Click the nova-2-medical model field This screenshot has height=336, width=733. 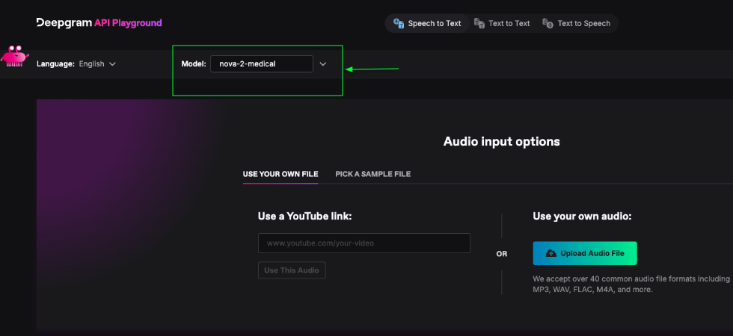click(x=261, y=64)
